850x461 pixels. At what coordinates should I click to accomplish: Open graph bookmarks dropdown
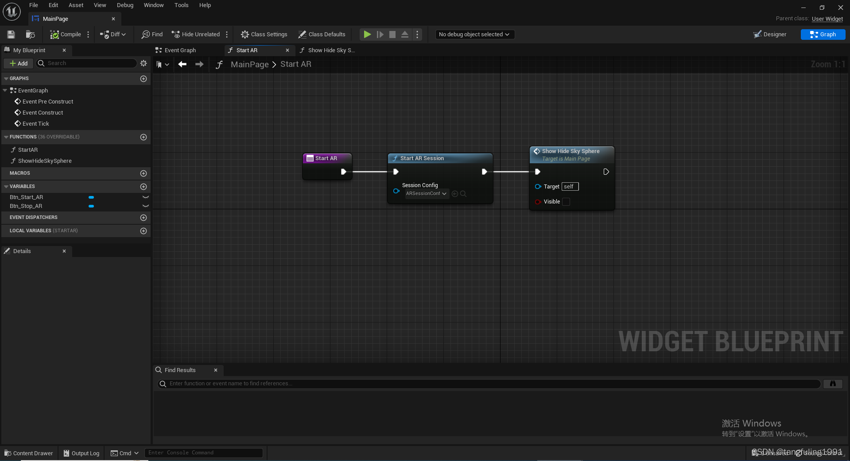pos(163,65)
